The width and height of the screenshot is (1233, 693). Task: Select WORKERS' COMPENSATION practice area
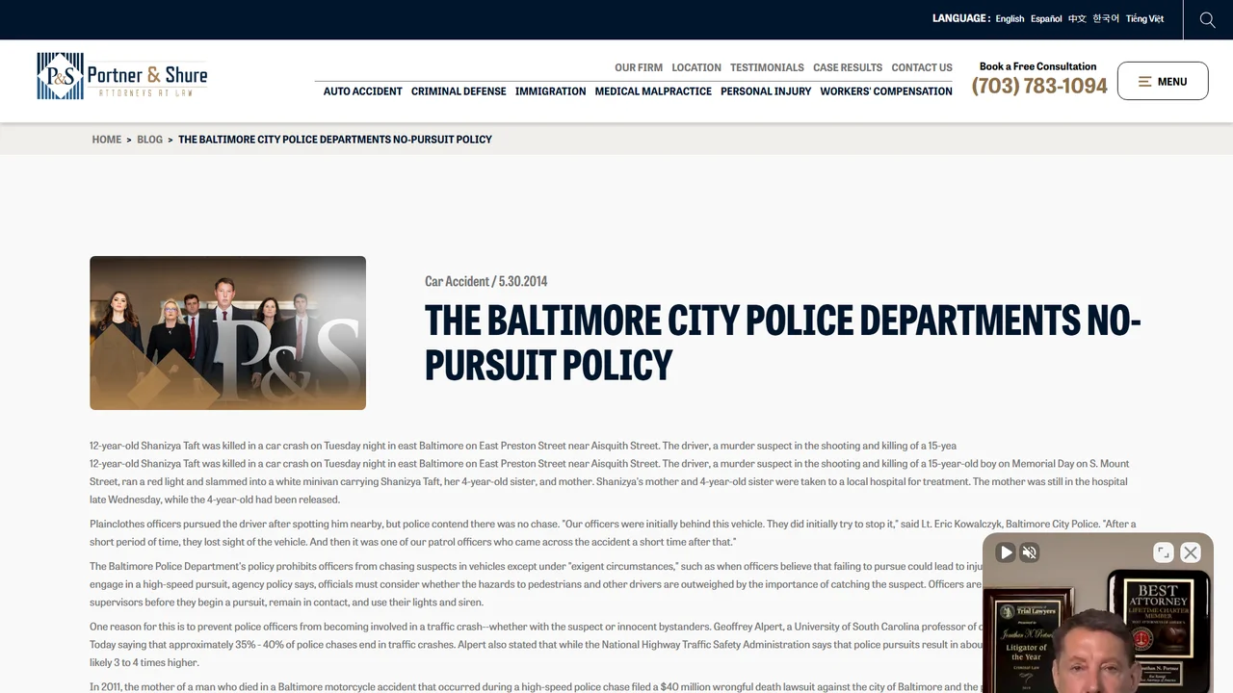886,91
